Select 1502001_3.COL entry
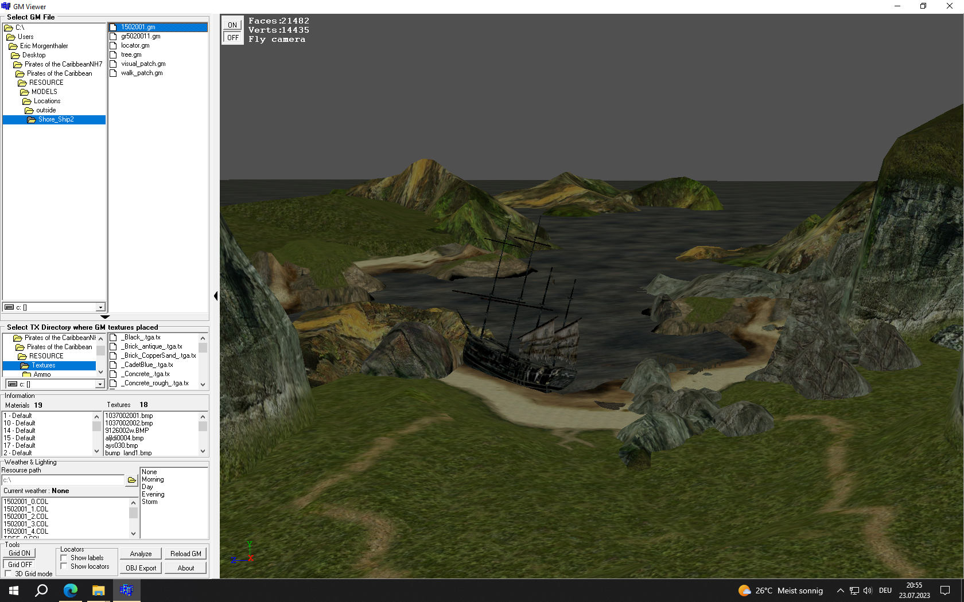 26,524
